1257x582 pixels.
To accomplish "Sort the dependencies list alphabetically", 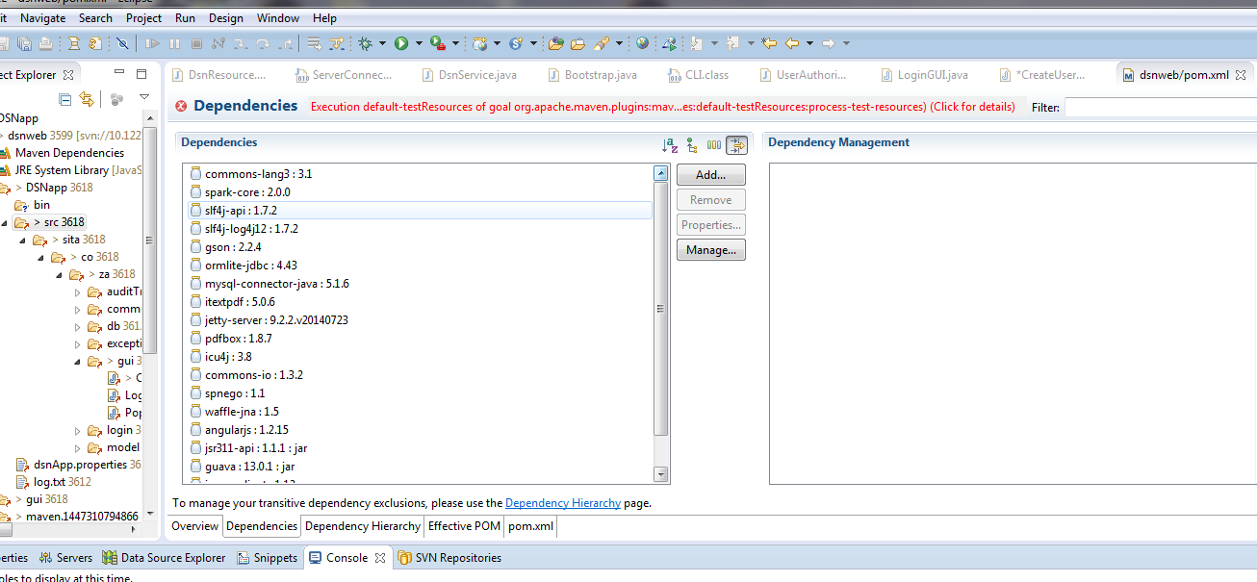I will click(670, 145).
